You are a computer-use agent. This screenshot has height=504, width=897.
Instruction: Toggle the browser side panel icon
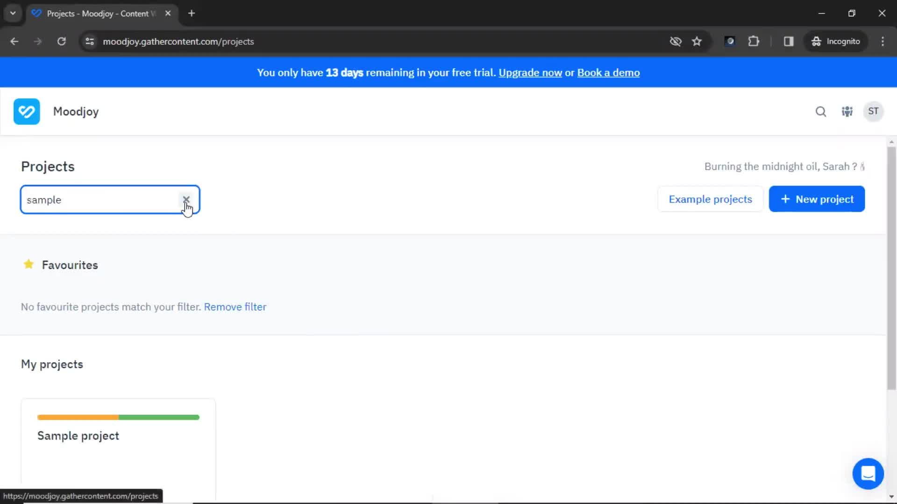pos(789,42)
